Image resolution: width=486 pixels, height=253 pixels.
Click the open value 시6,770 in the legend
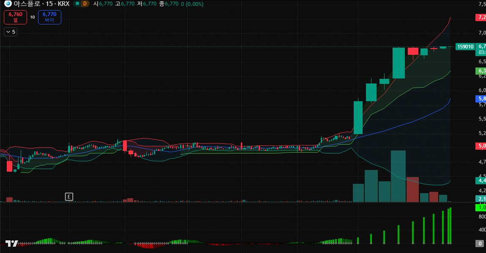click(x=103, y=4)
